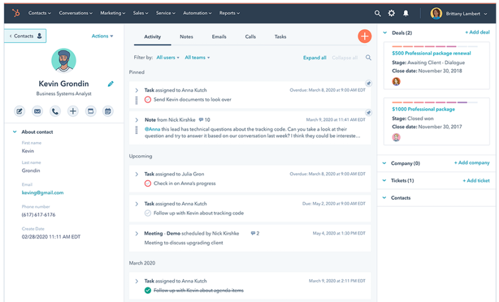Switch to the Tasks tab
Image resolution: width=499 pixels, height=302 pixels.
pos(280,37)
